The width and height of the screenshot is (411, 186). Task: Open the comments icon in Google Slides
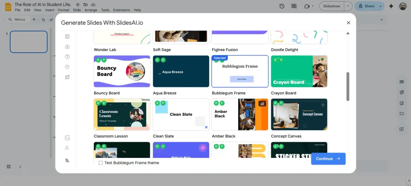click(294, 6)
